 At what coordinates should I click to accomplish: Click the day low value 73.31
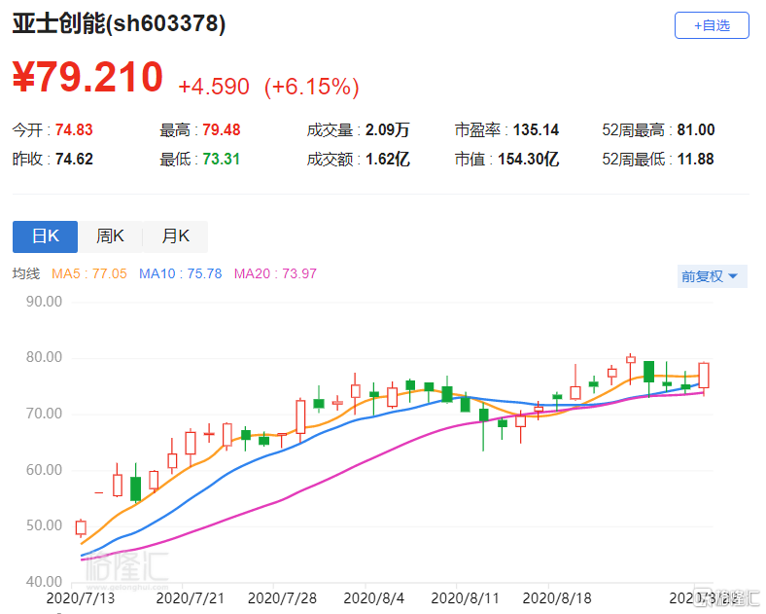click(x=222, y=160)
